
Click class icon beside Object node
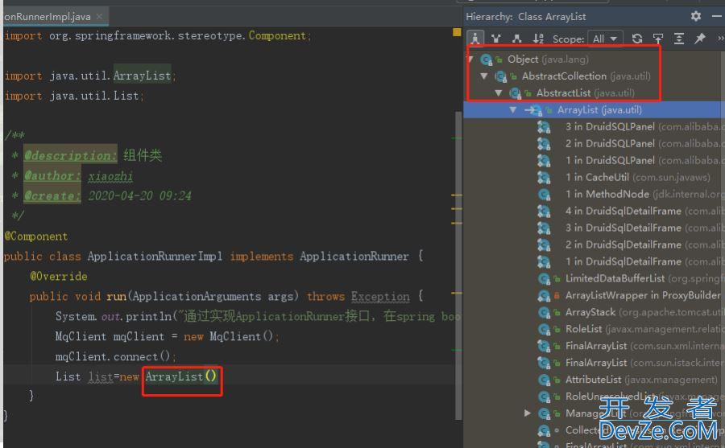(x=486, y=60)
